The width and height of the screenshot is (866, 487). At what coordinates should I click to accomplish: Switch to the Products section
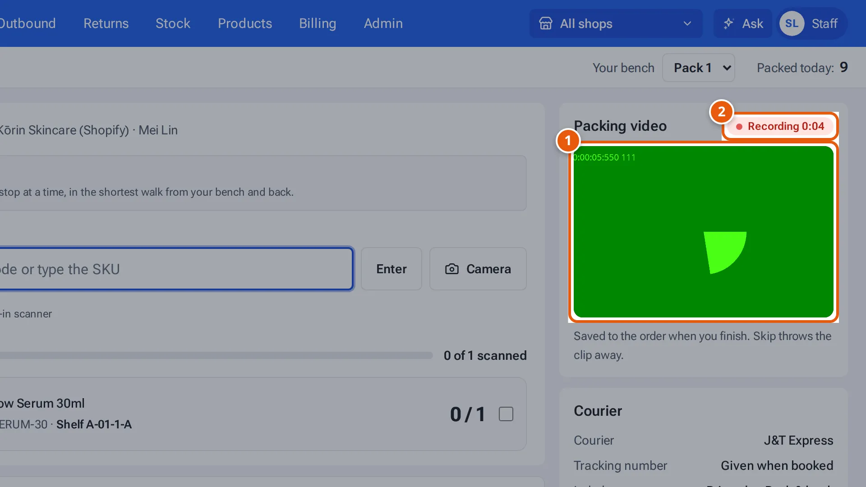(245, 23)
